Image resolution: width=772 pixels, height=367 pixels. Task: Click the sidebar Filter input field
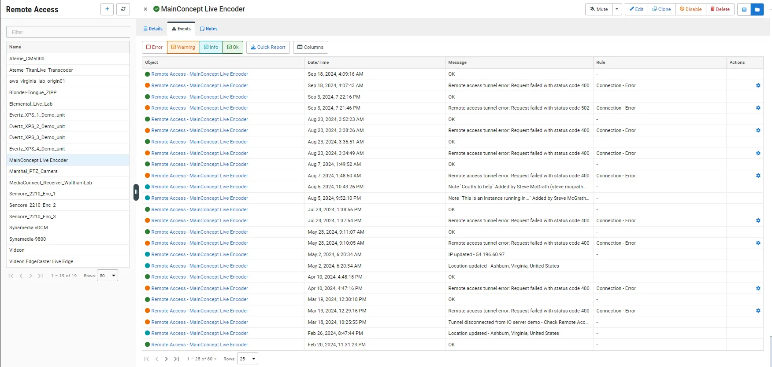68,32
